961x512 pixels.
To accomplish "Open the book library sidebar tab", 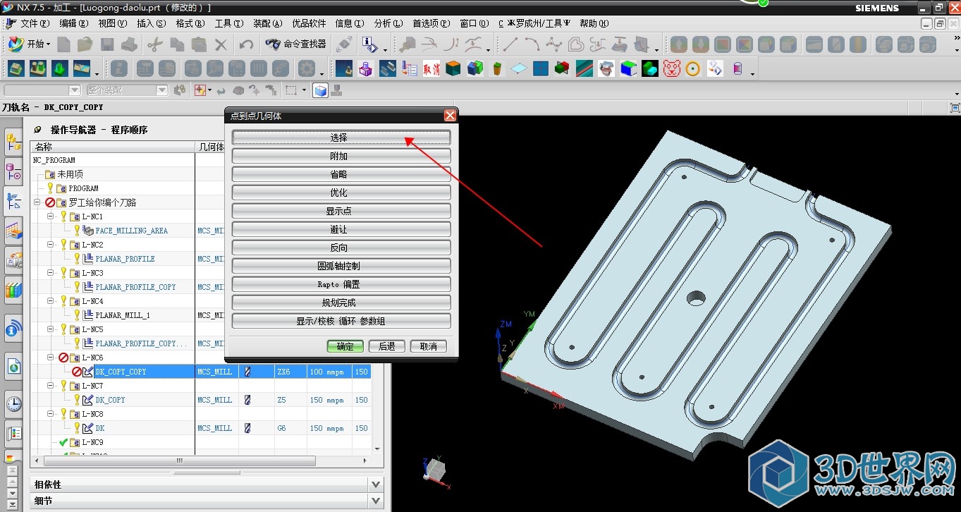I will [x=14, y=288].
